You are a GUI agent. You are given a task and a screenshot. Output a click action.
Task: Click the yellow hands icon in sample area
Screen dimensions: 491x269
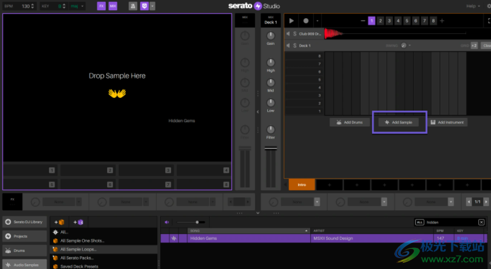117,93
